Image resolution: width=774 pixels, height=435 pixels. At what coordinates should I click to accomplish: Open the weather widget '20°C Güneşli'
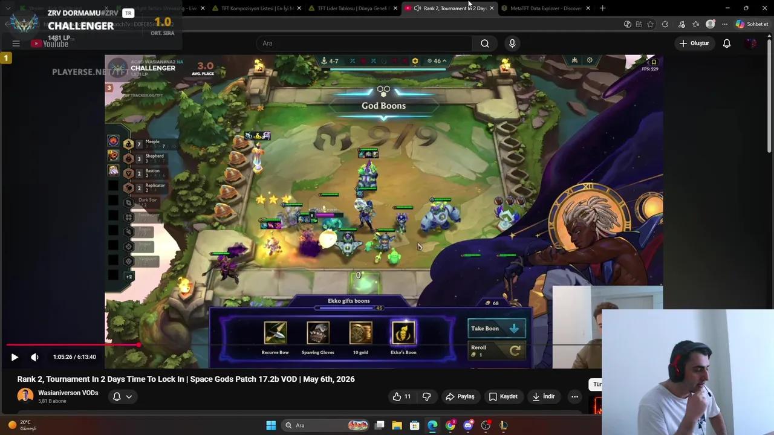point(23,425)
